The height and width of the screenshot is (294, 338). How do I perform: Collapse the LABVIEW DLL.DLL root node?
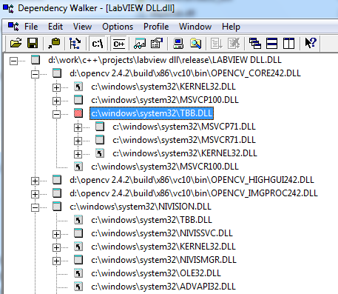[14, 61]
